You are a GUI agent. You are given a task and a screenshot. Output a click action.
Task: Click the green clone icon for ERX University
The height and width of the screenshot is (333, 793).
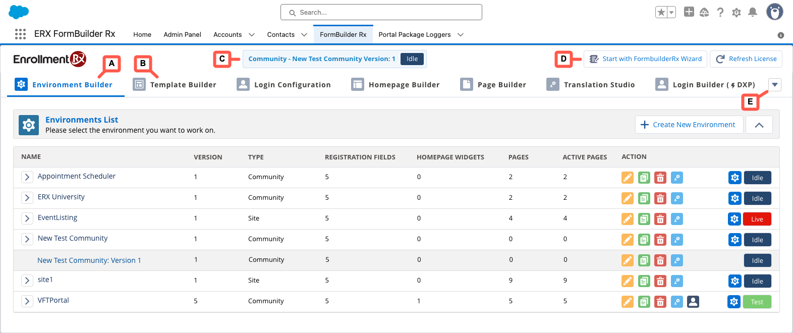coord(644,198)
